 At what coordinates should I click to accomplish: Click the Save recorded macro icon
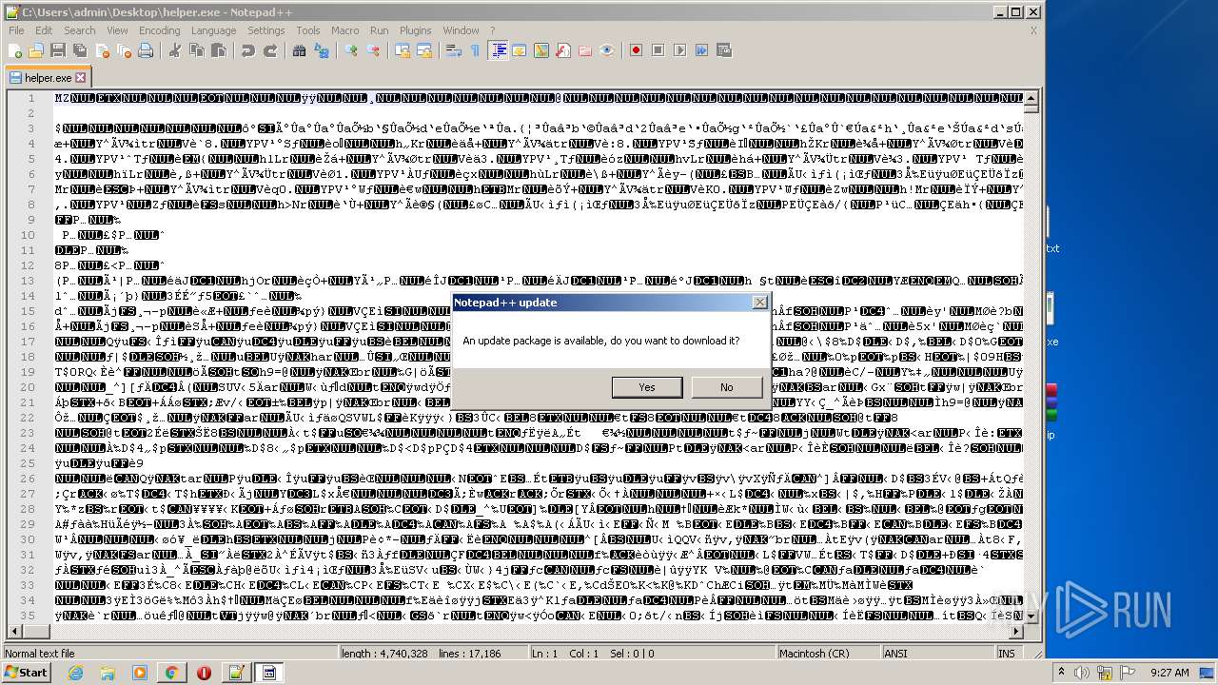coord(724,50)
